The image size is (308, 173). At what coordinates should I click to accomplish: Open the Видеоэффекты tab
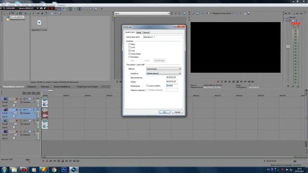[62, 86]
